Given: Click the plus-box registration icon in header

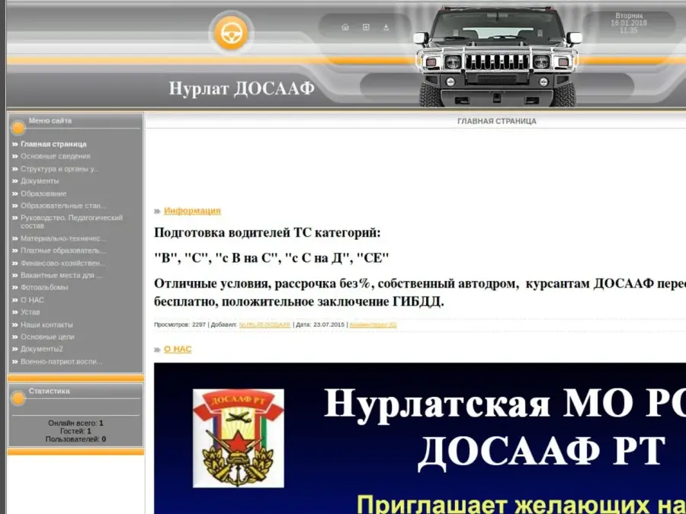Looking at the screenshot, I should point(366,27).
